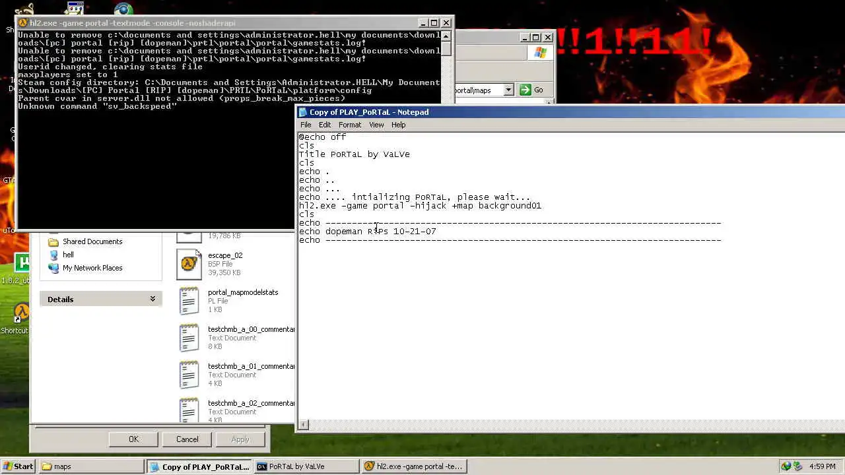Select the testchmb_a_02_commentary document icon
Image resolution: width=845 pixels, height=475 pixels.
tap(189, 409)
